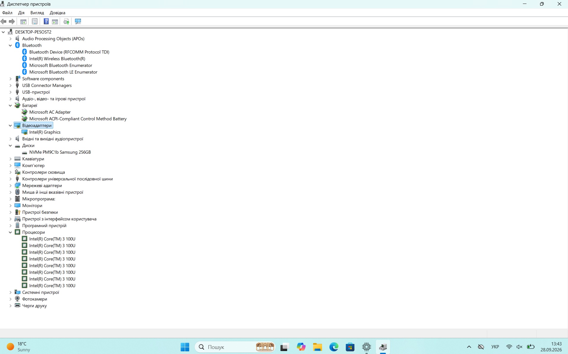Image resolution: width=568 pixels, height=354 pixels.
Task: Click the Forward arrow in toolbar
Action: (12, 21)
